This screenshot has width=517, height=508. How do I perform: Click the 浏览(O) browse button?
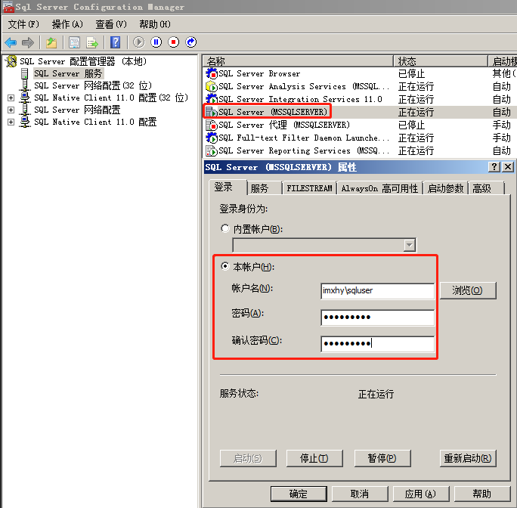[x=468, y=290]
